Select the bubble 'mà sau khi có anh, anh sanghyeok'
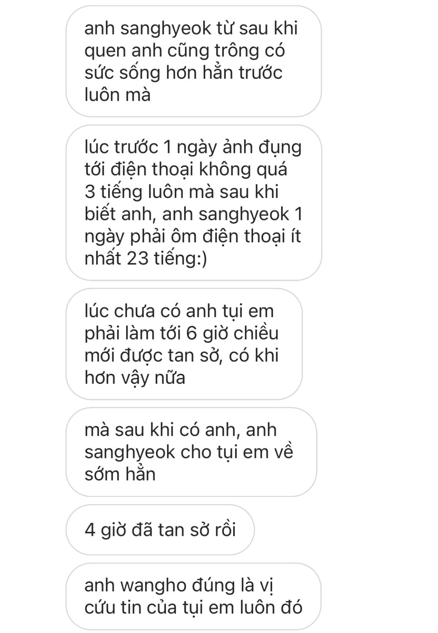Screen dimensions: 438x633 191,452
